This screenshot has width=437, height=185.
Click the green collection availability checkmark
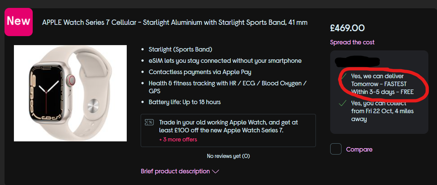(343, 103)
